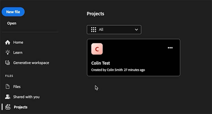Select the Files label in sidebar
Image resolution: width=212 pixels, height=114 pixels.
[x=17, y=87]
